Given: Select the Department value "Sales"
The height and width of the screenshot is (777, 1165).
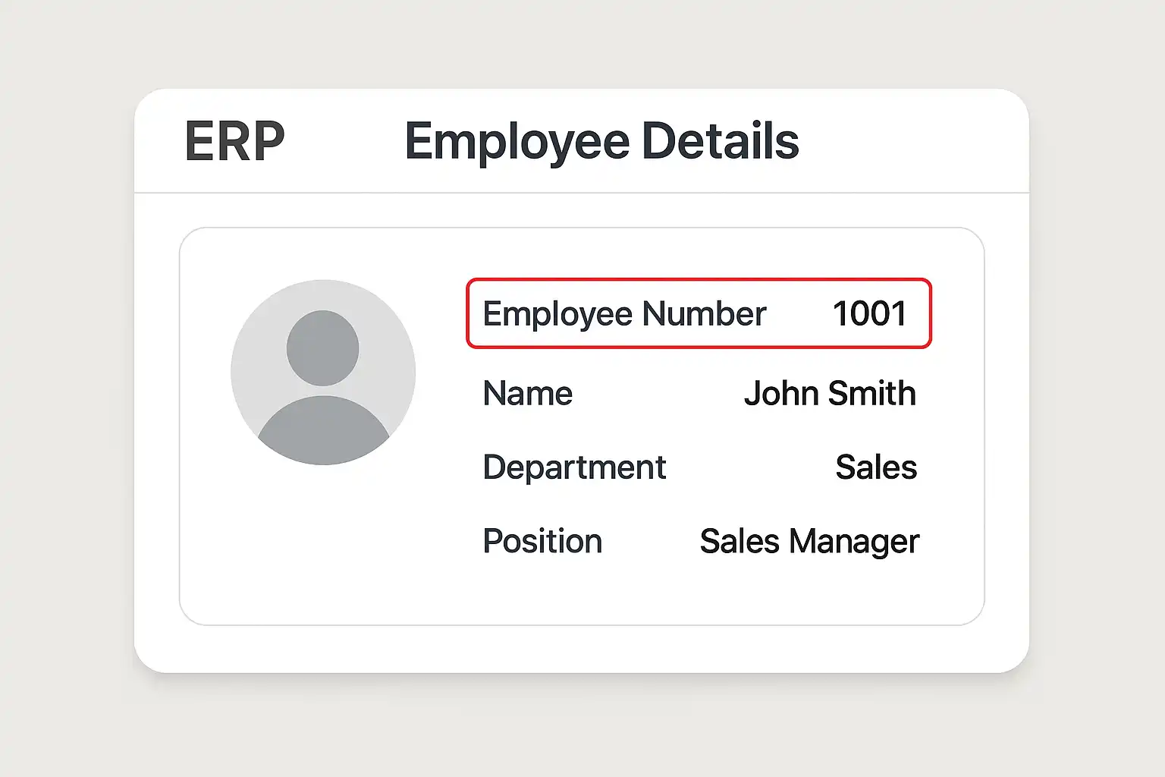Looking at the screenshot, I should pyautogui.click(x=876, y=467).
